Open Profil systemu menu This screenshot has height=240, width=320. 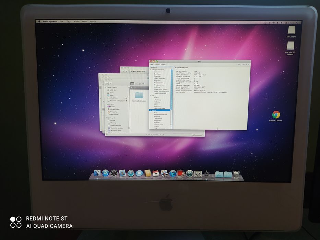(x=50, y=21)
